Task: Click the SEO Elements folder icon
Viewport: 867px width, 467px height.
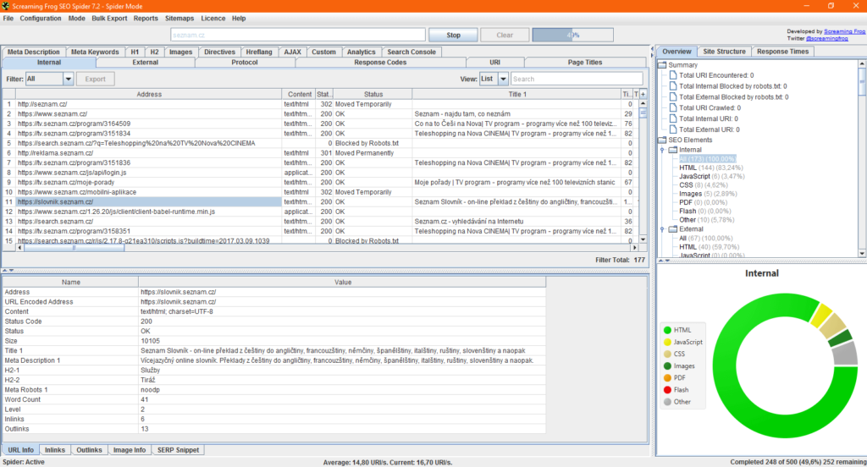Action: click(662, 140)
